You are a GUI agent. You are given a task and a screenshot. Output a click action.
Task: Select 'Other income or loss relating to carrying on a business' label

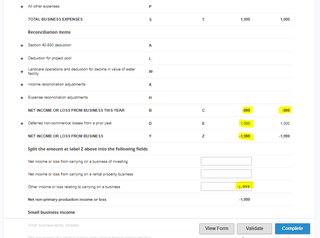74,187
